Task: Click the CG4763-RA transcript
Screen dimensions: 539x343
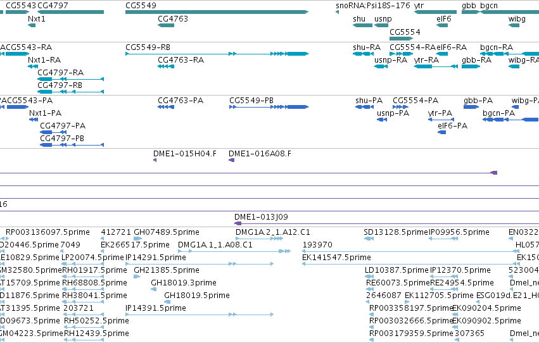Action: tap(166, 66)
